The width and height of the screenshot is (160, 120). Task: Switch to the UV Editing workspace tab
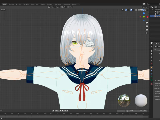(26, 4)
